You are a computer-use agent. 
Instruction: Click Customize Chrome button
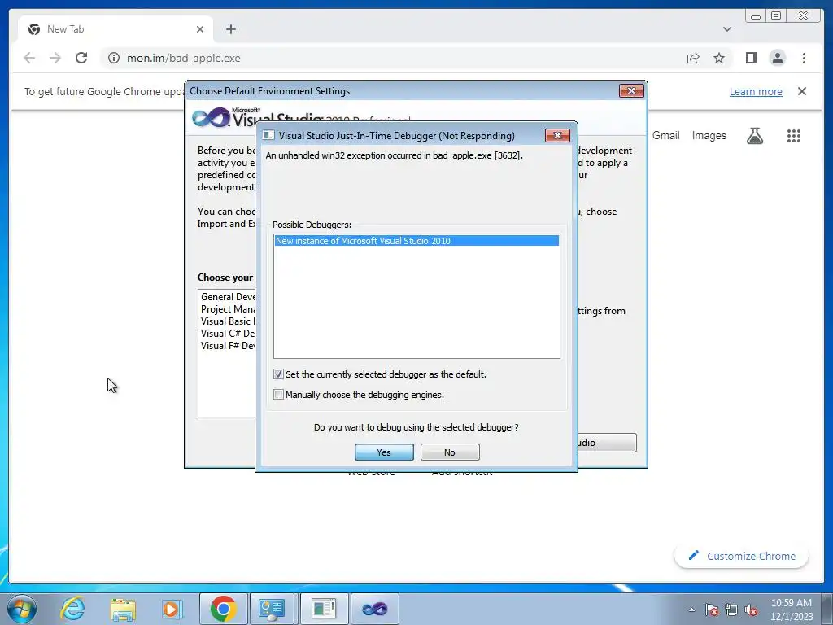click(742, 556)
